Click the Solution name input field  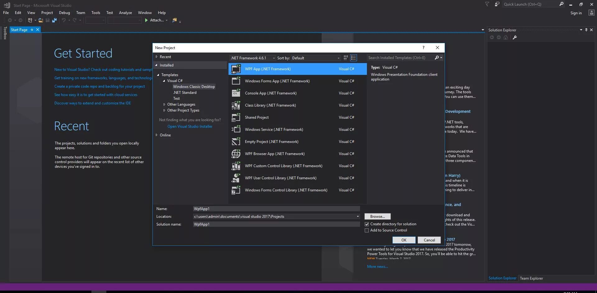(x=276, y=224)
